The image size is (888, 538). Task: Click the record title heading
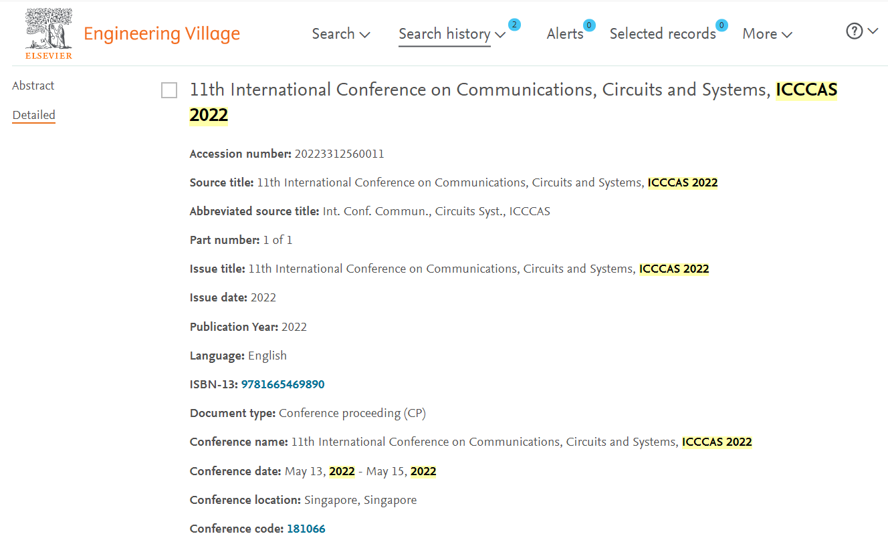click(x=514, y=102)
